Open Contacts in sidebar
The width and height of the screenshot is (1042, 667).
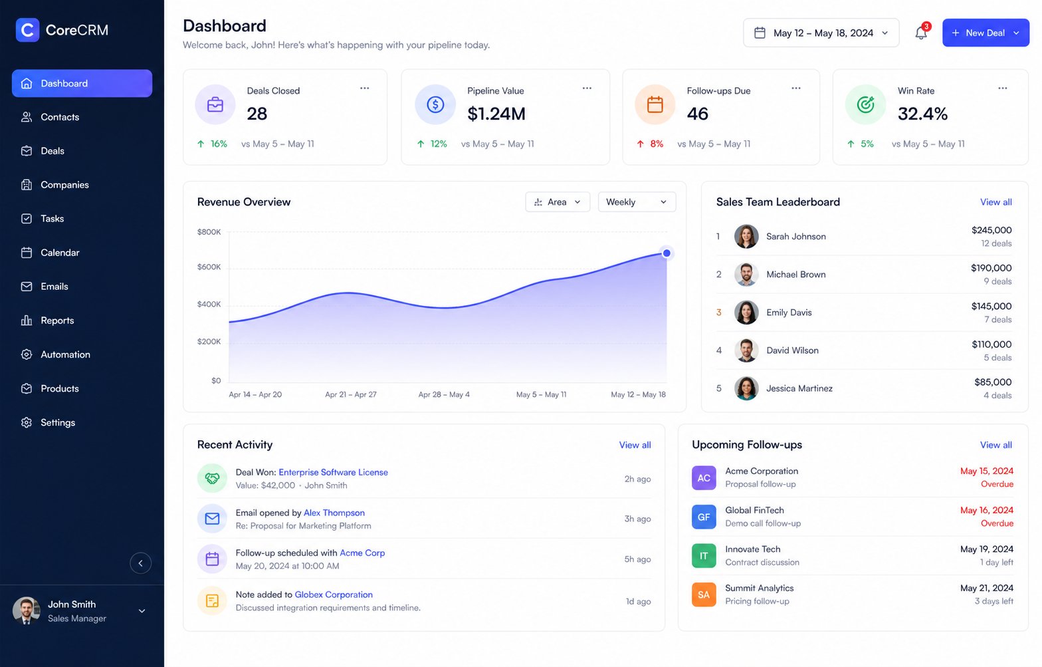(x=82, y=117)
